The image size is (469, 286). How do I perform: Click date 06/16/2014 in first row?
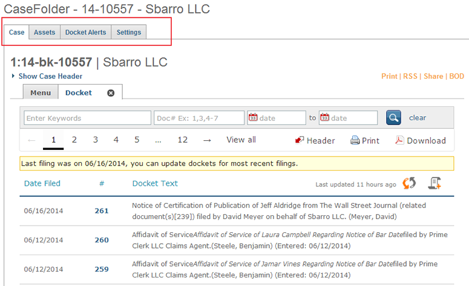(44, 210)
